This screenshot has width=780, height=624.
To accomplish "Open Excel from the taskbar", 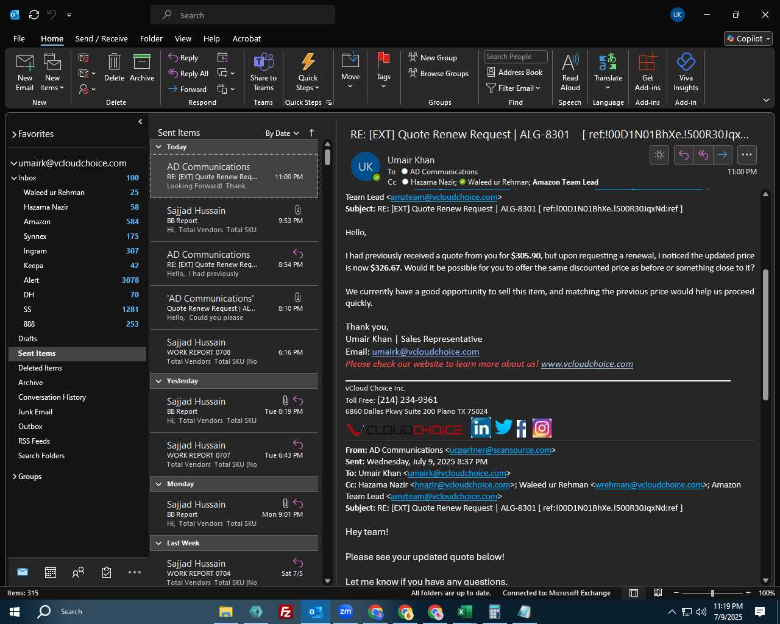I will pos(465,612).
